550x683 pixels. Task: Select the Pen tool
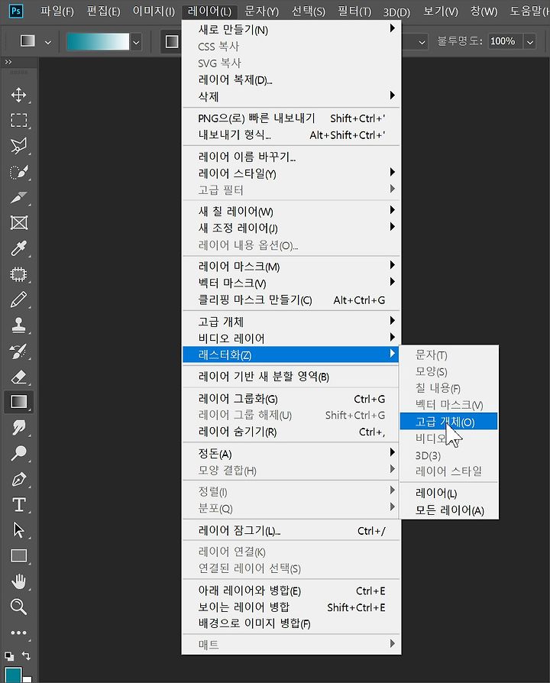(18, 479)
